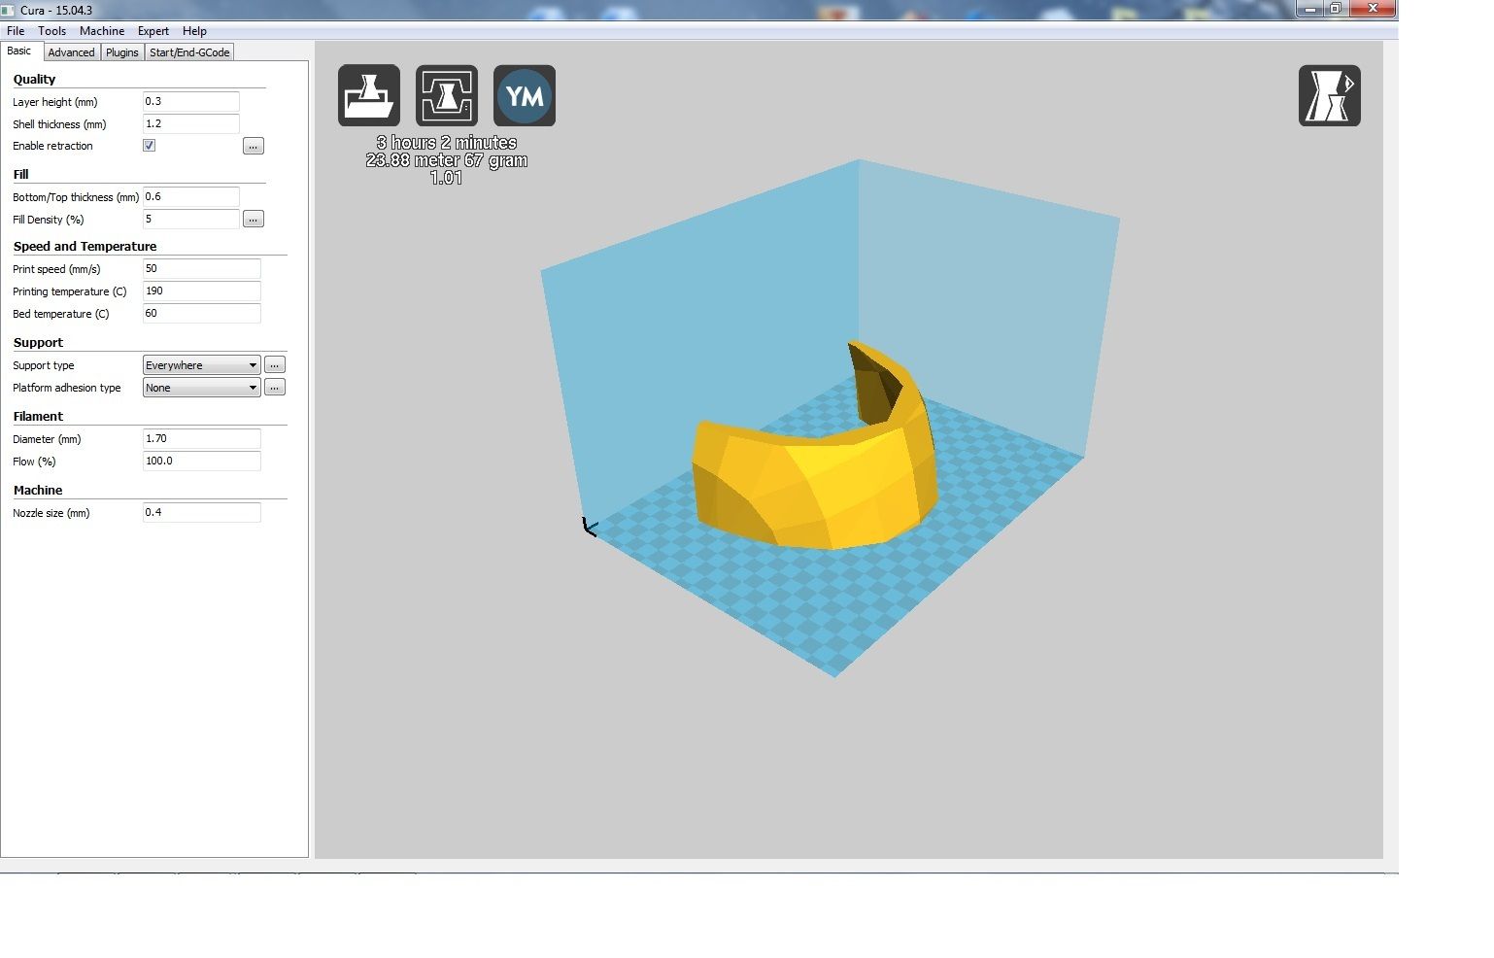1494x958 pixels.
Task: Open the Start/End-GCode tab
Action: 189,52
